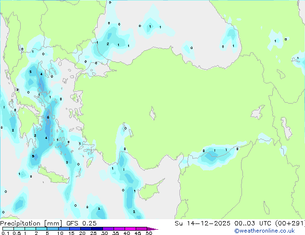Screen dimensions: 305x235
Task: Click the 15–20 mm legend color swatch
Action: [75, 229]
